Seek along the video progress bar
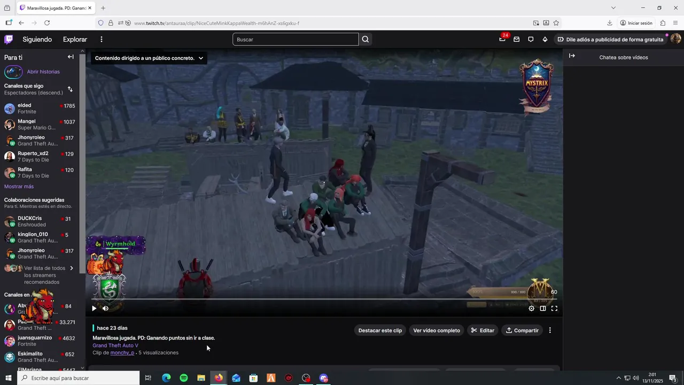Image resolution: width=684 pixels, height=385 pixels. pyautogui.click(x=324, y=299)
